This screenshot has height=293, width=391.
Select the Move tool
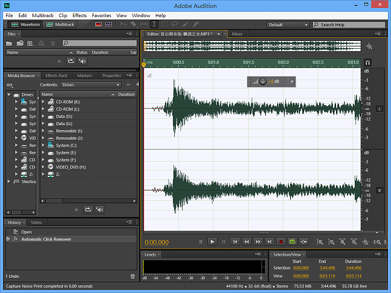123,24
